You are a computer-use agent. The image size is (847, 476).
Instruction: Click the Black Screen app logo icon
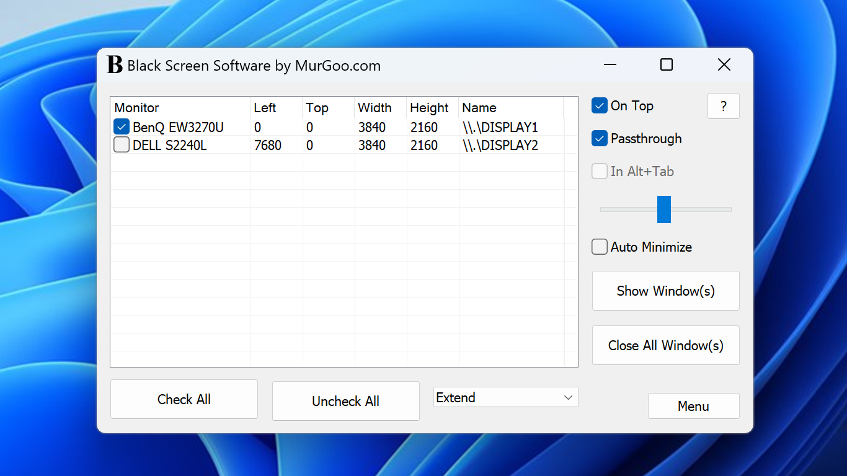[x=113, y=65]
